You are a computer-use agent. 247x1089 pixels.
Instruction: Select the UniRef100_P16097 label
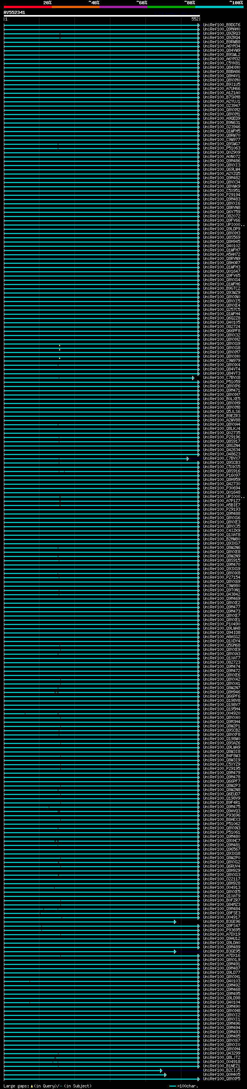pyautogui.click(x=222, y=476)
